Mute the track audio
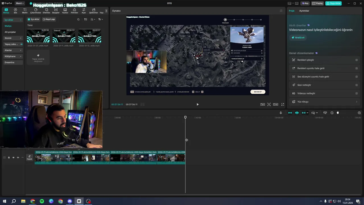364x205 pixels. click(x=18, y=157)
